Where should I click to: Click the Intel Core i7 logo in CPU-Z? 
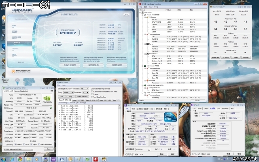(170, 117)
